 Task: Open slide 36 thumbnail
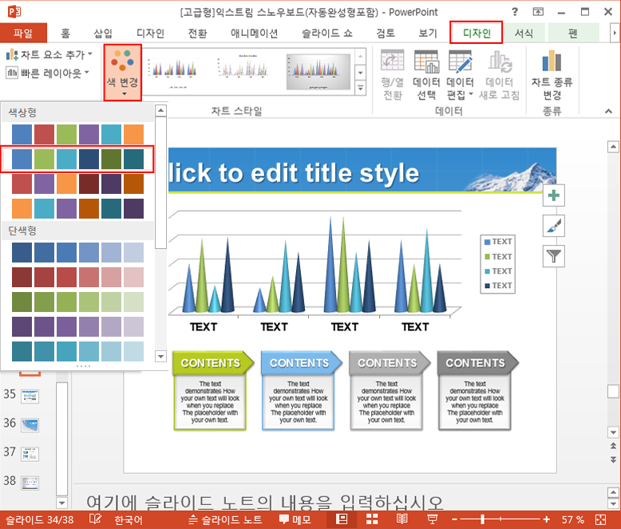pos(30,424)
